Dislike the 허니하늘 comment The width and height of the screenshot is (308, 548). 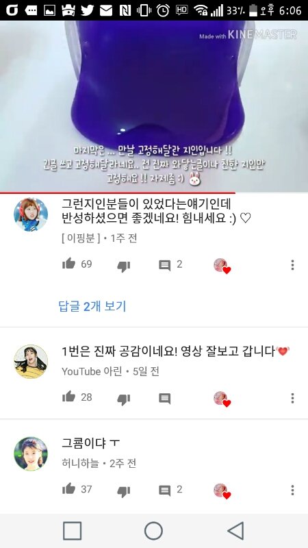124,491
